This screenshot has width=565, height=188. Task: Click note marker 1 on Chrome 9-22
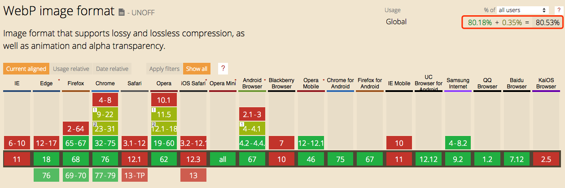(x=95, y=110)
